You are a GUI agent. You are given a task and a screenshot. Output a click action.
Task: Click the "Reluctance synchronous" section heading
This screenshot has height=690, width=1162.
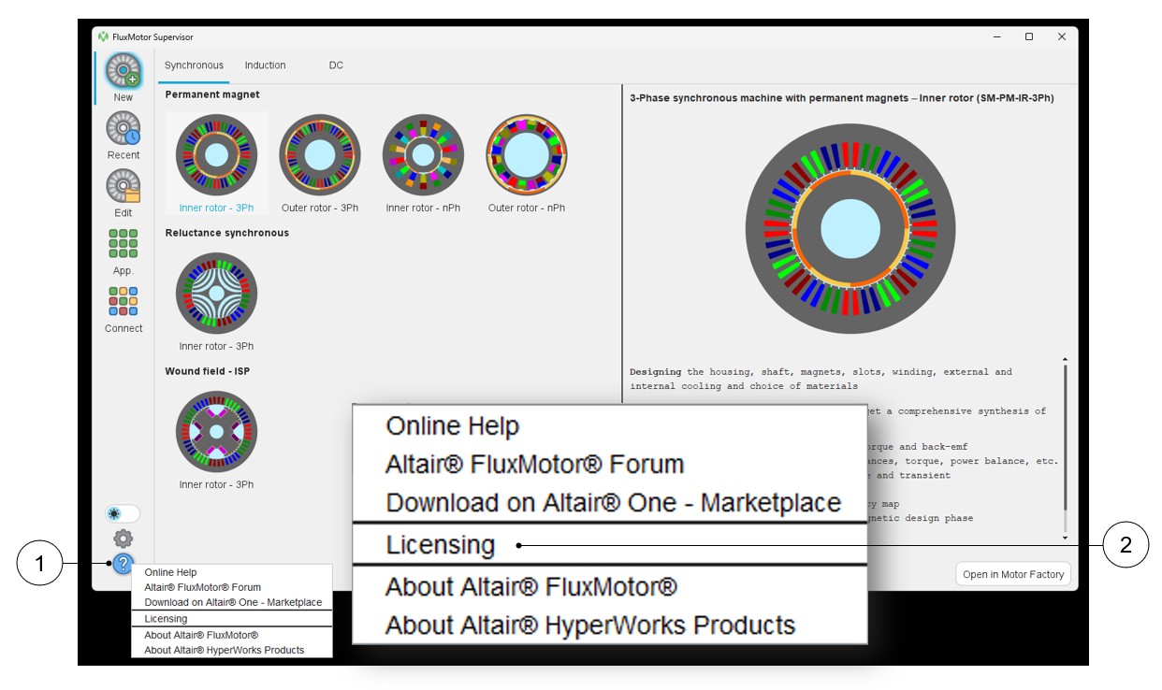pyautogui.click(x=227, y=233)
